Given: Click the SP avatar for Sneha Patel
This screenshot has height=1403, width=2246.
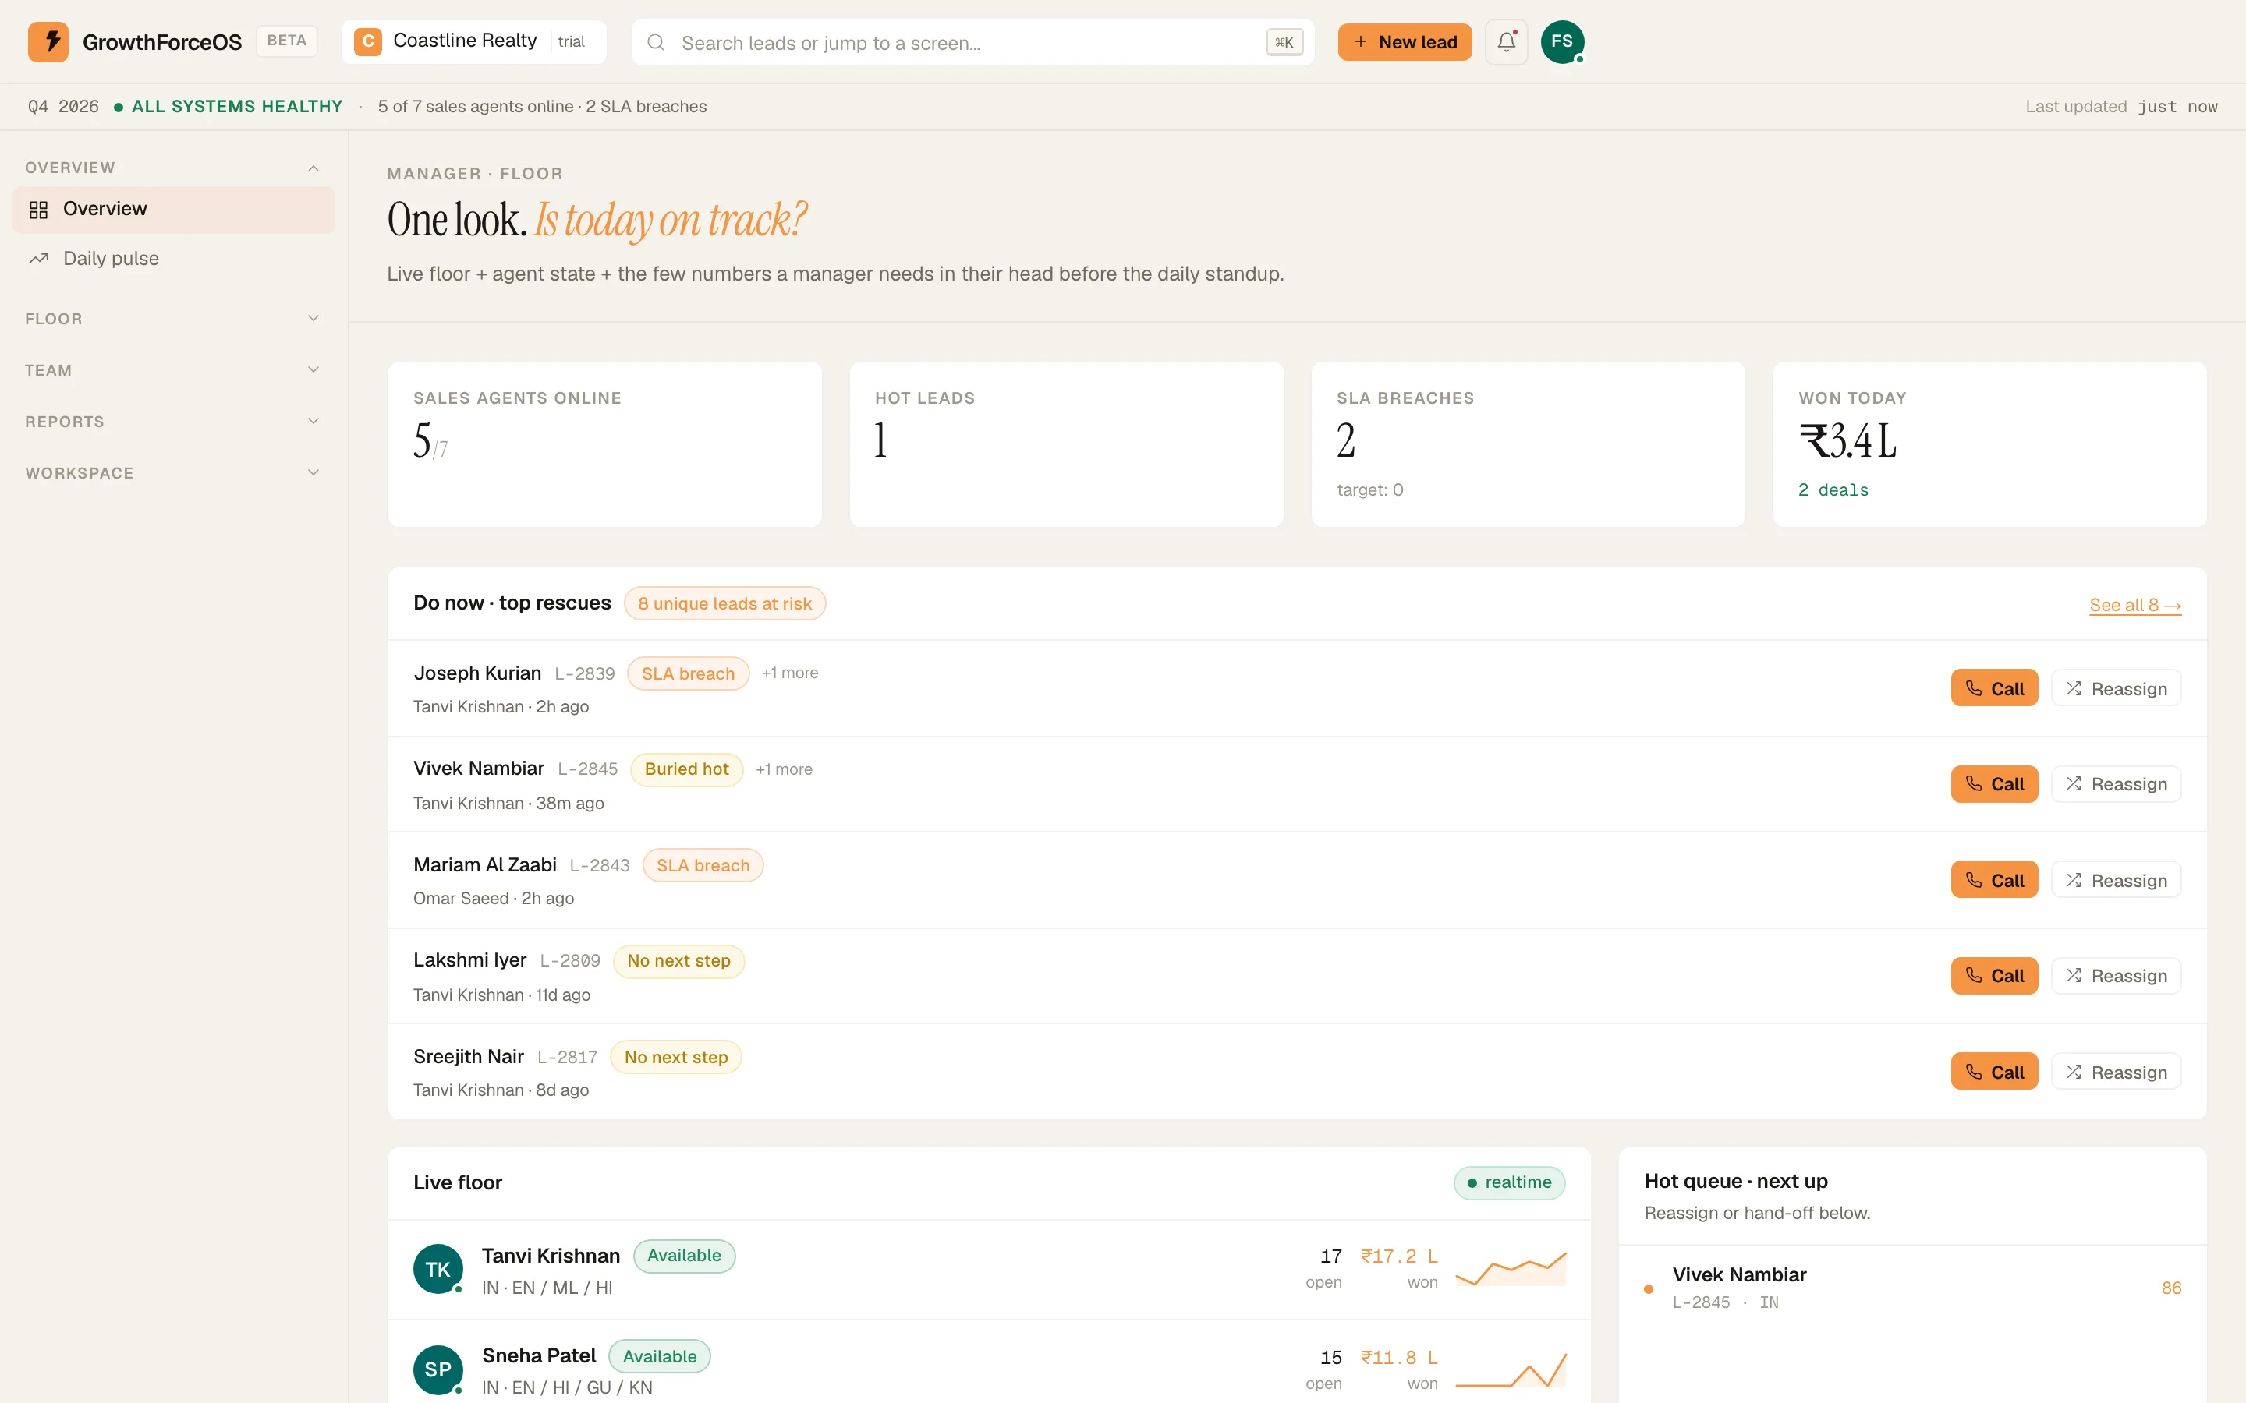Looking at the screenshot, I should 438,1369.
